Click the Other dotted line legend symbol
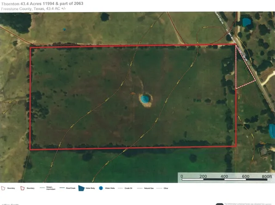Screen dimensions: 275x205 [159, 188]
